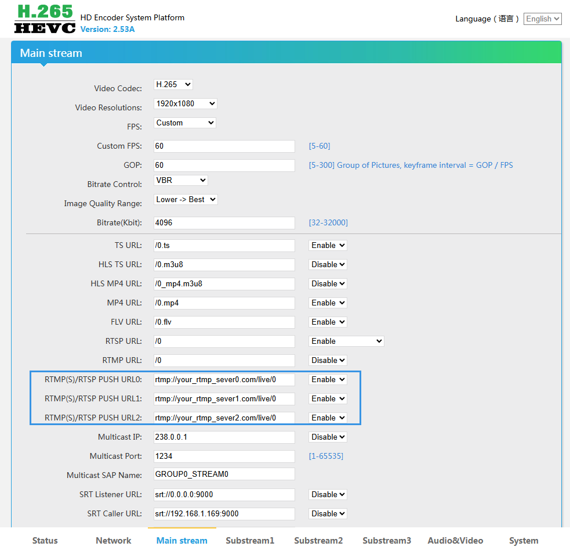Open the PUSH URL2 enable dropdown
The width and height of the screenshot is (570, 550).
point(328,418)
